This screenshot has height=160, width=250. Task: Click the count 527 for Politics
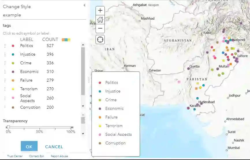(50, 46)
